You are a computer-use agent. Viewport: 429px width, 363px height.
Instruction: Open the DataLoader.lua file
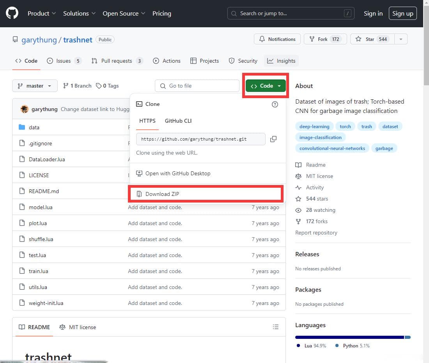pos(47,159)
